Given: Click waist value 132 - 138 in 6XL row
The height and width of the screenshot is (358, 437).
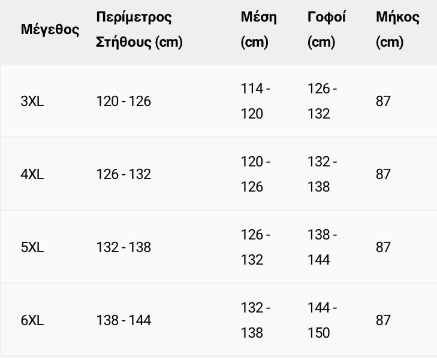Looking at the screenshot, I should (x=255, y=320).
